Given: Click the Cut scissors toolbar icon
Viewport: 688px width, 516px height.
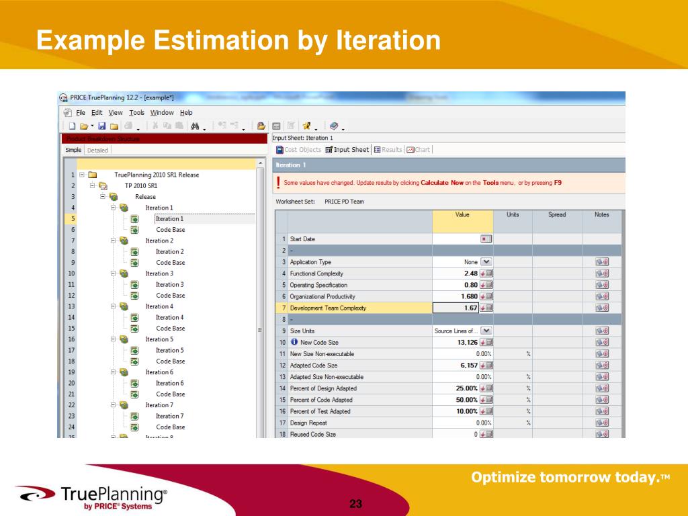Looking at the screenshot, I should click(155, 126).
